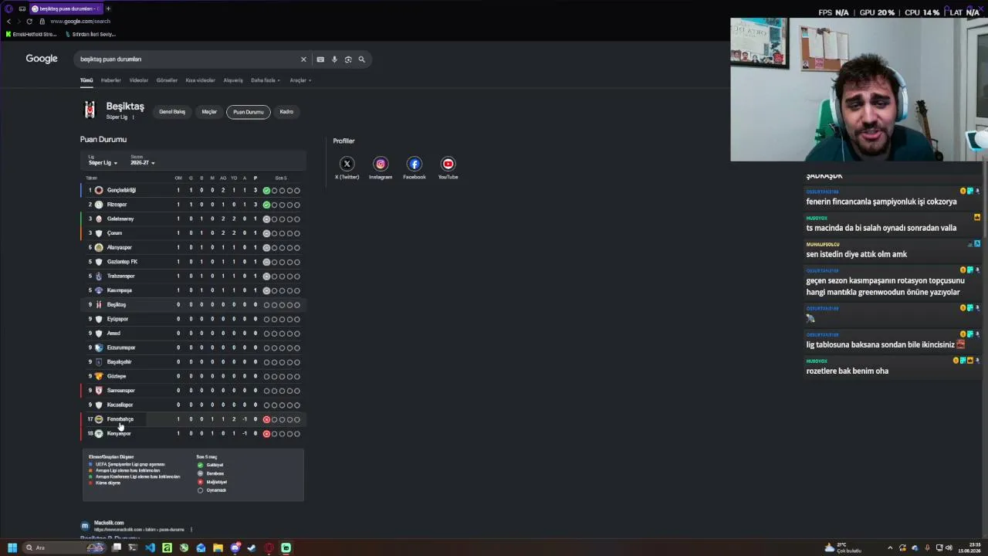Submit search with the magnifier icon
Image resolution: width=988 pixels, height=556 pixels.
(361, 59)
